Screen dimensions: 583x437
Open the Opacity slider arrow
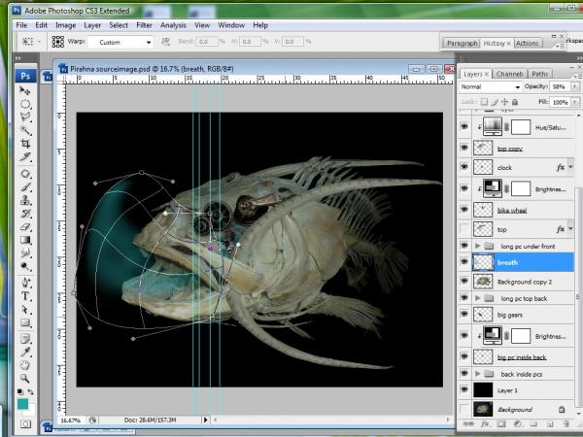coord(575,86)
